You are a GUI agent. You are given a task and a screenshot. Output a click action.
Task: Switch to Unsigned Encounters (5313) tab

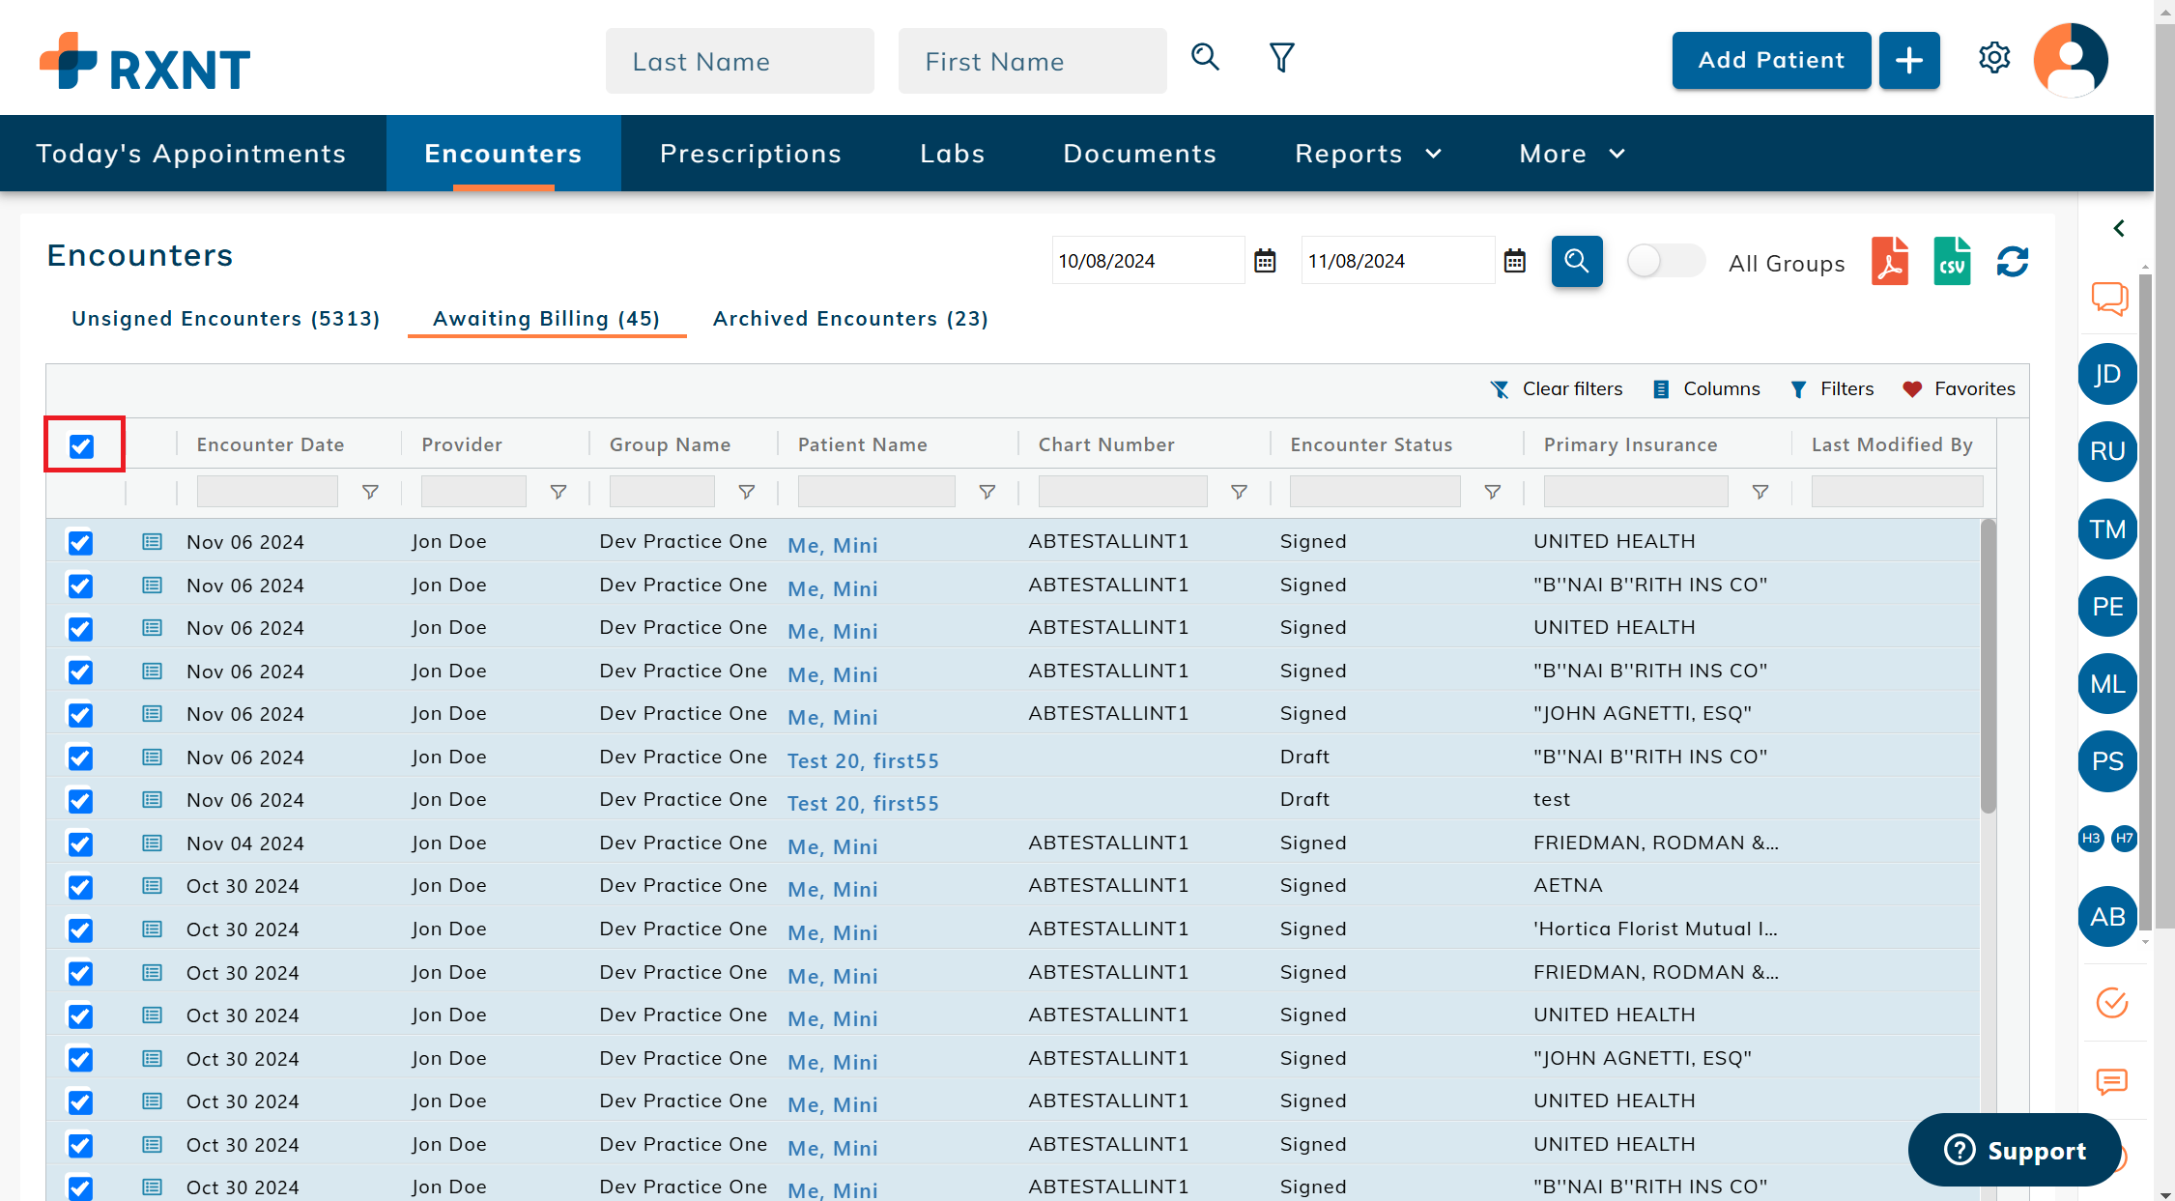click(x=226, y=319)
